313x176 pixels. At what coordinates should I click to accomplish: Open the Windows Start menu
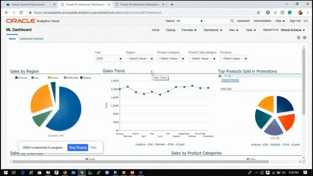click(5, 173)
